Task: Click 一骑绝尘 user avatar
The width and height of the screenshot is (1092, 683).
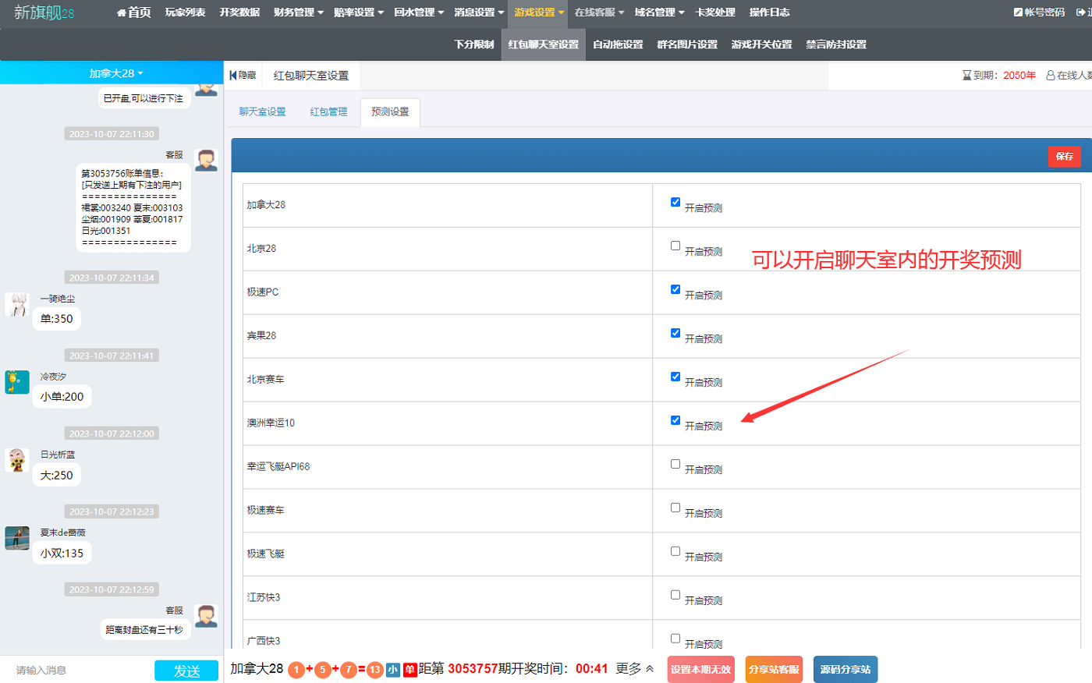Action: [x=17, y=304]
